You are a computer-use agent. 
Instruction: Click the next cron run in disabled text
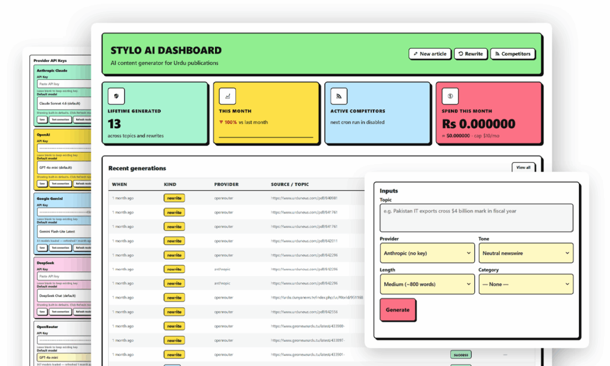click(x=357, y=122)
